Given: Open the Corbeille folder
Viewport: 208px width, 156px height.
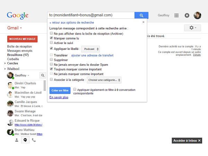Looking at the screenshot, I should [13, 59].
